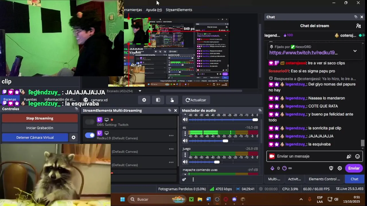Click the Buscar taskbar search box

click(157, 199)
